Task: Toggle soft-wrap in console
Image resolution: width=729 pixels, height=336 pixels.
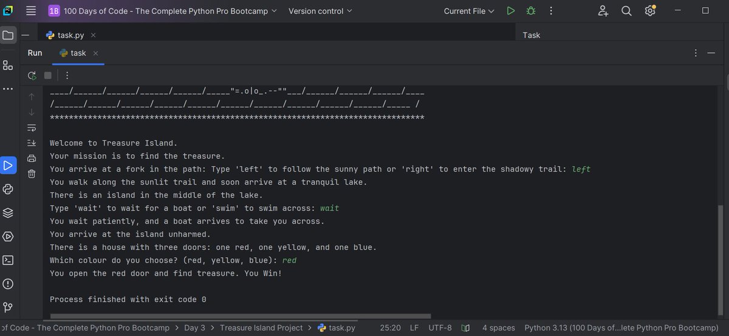Action: coord(32,128)
